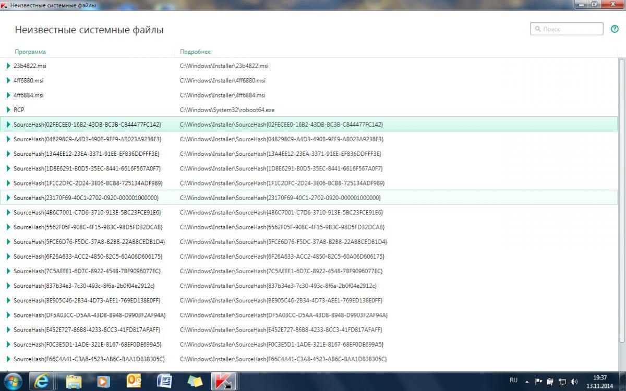Open Internet Explorer from the taskbar
This screenshot has height=391, width=626.
tap(42, 381)
